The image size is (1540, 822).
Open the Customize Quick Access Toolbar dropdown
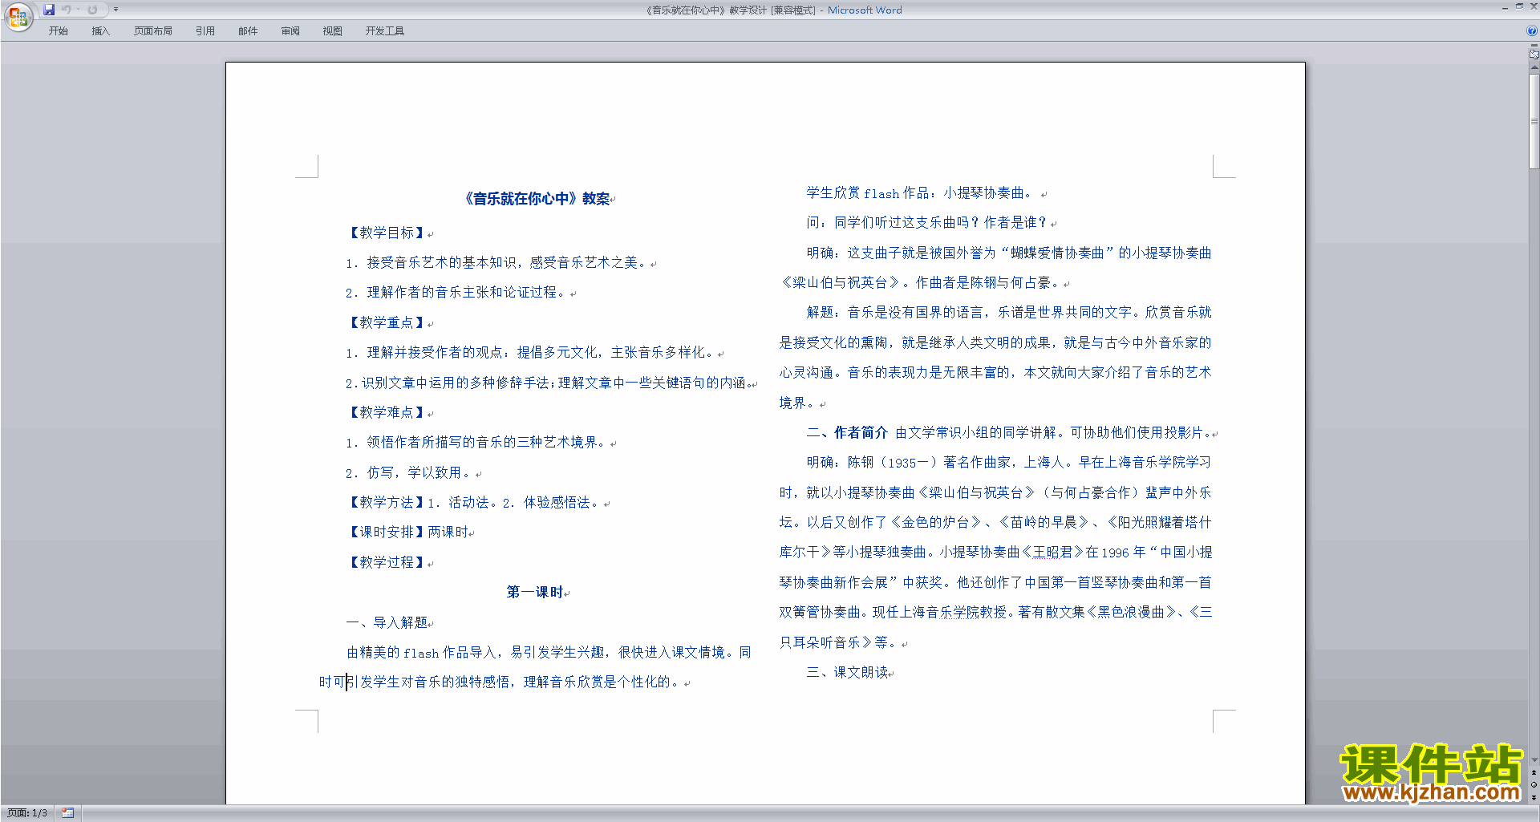click(x=115, y=10)
